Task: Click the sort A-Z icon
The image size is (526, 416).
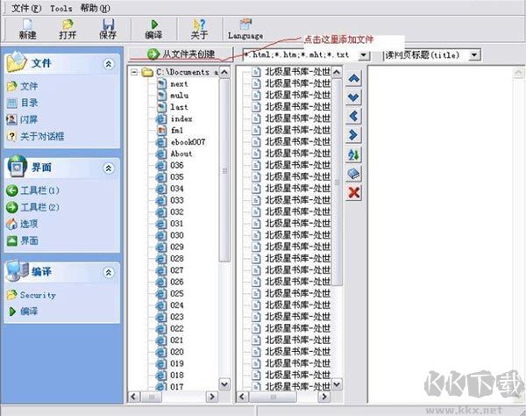Action: click(x=354, y=154)
